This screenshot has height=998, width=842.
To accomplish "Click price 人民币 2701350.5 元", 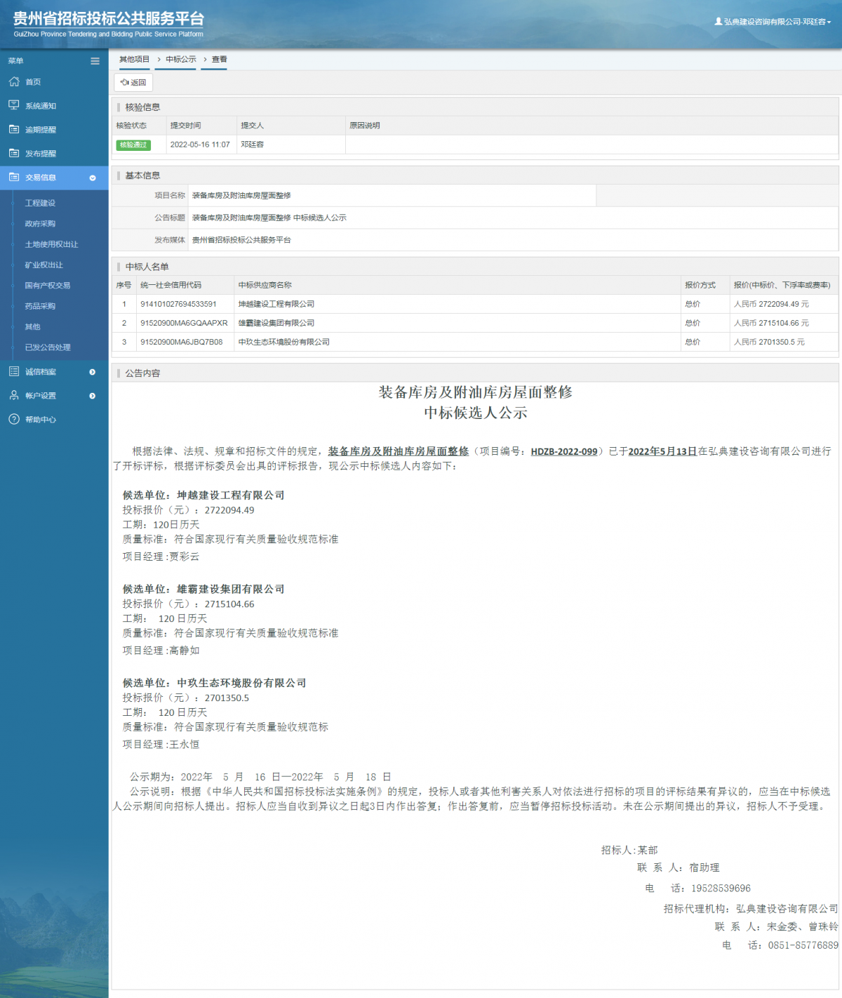I will [x=769, y=342].
